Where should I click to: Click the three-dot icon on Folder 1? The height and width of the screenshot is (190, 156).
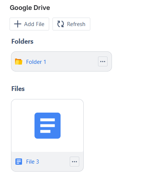coord(103,62)
